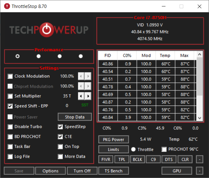Click the ThrottleStop app icon in the title bar

7,6
